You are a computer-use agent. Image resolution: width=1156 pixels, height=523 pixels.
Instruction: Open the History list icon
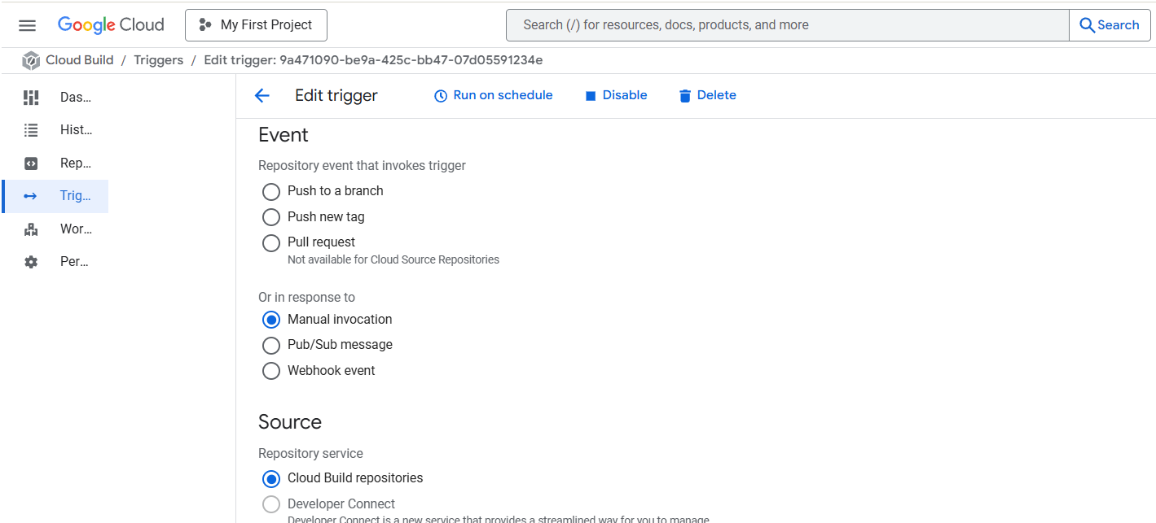[x=31, y=130]
